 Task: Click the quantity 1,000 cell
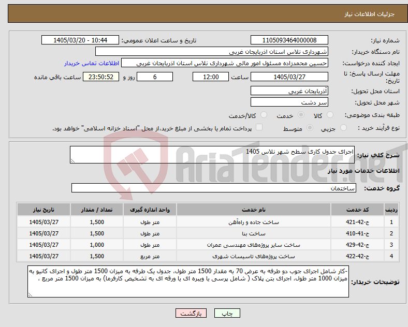97,245
